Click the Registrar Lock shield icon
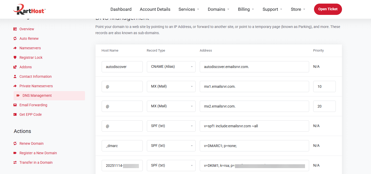371x174 pixels. coord(15,57)
